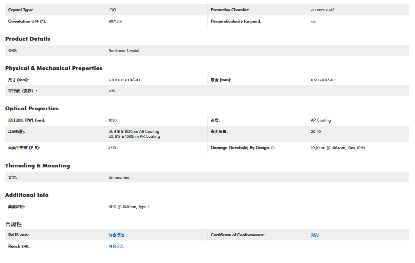Select the 1030 design wavelength value
This screenshot has height=263, width=415.
112,120
